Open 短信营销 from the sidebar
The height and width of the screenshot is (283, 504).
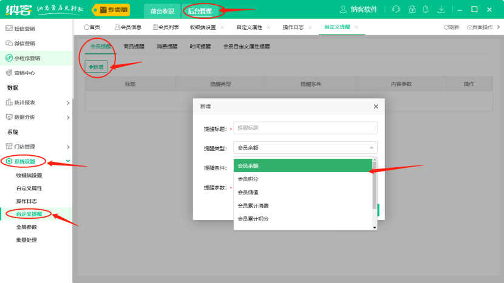24,28
